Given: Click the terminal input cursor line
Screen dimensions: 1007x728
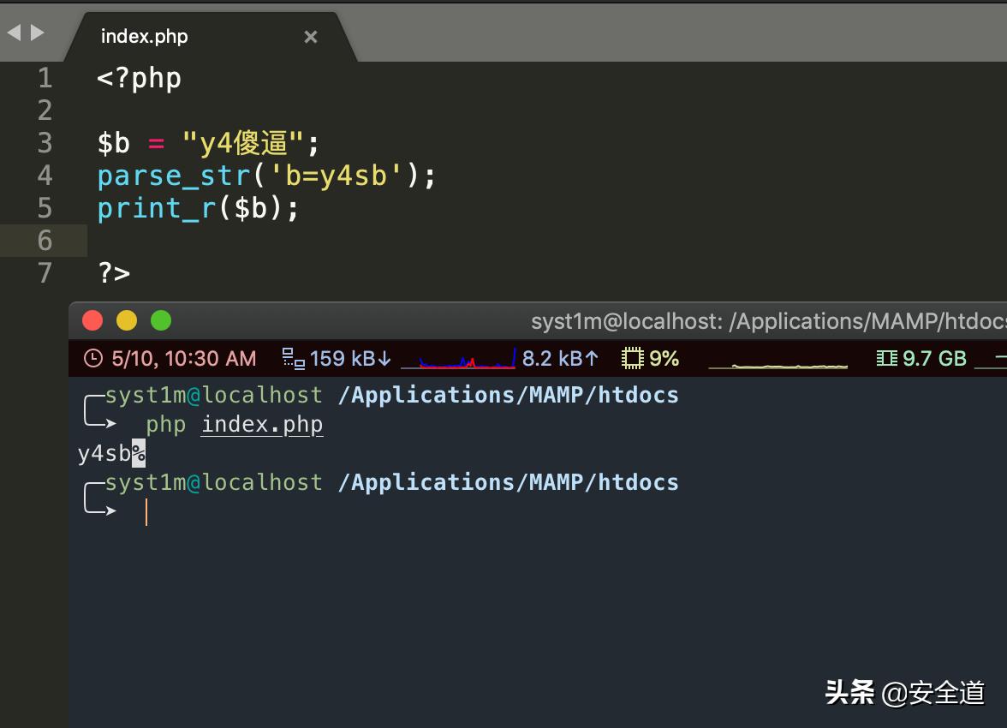Looking at the screenshot, I should click(146, 513).
